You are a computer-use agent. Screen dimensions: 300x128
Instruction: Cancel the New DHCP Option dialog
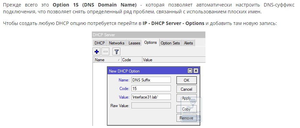[186, 89]
